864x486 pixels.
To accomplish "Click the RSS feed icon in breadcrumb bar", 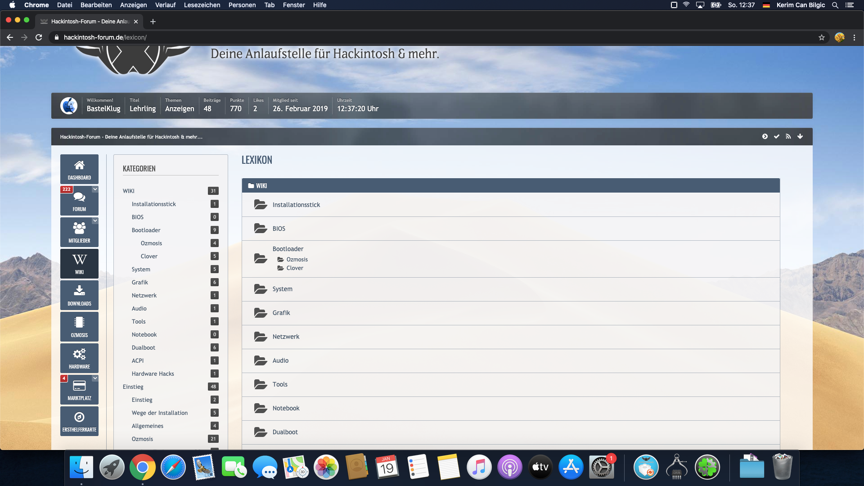I will 788,136.
